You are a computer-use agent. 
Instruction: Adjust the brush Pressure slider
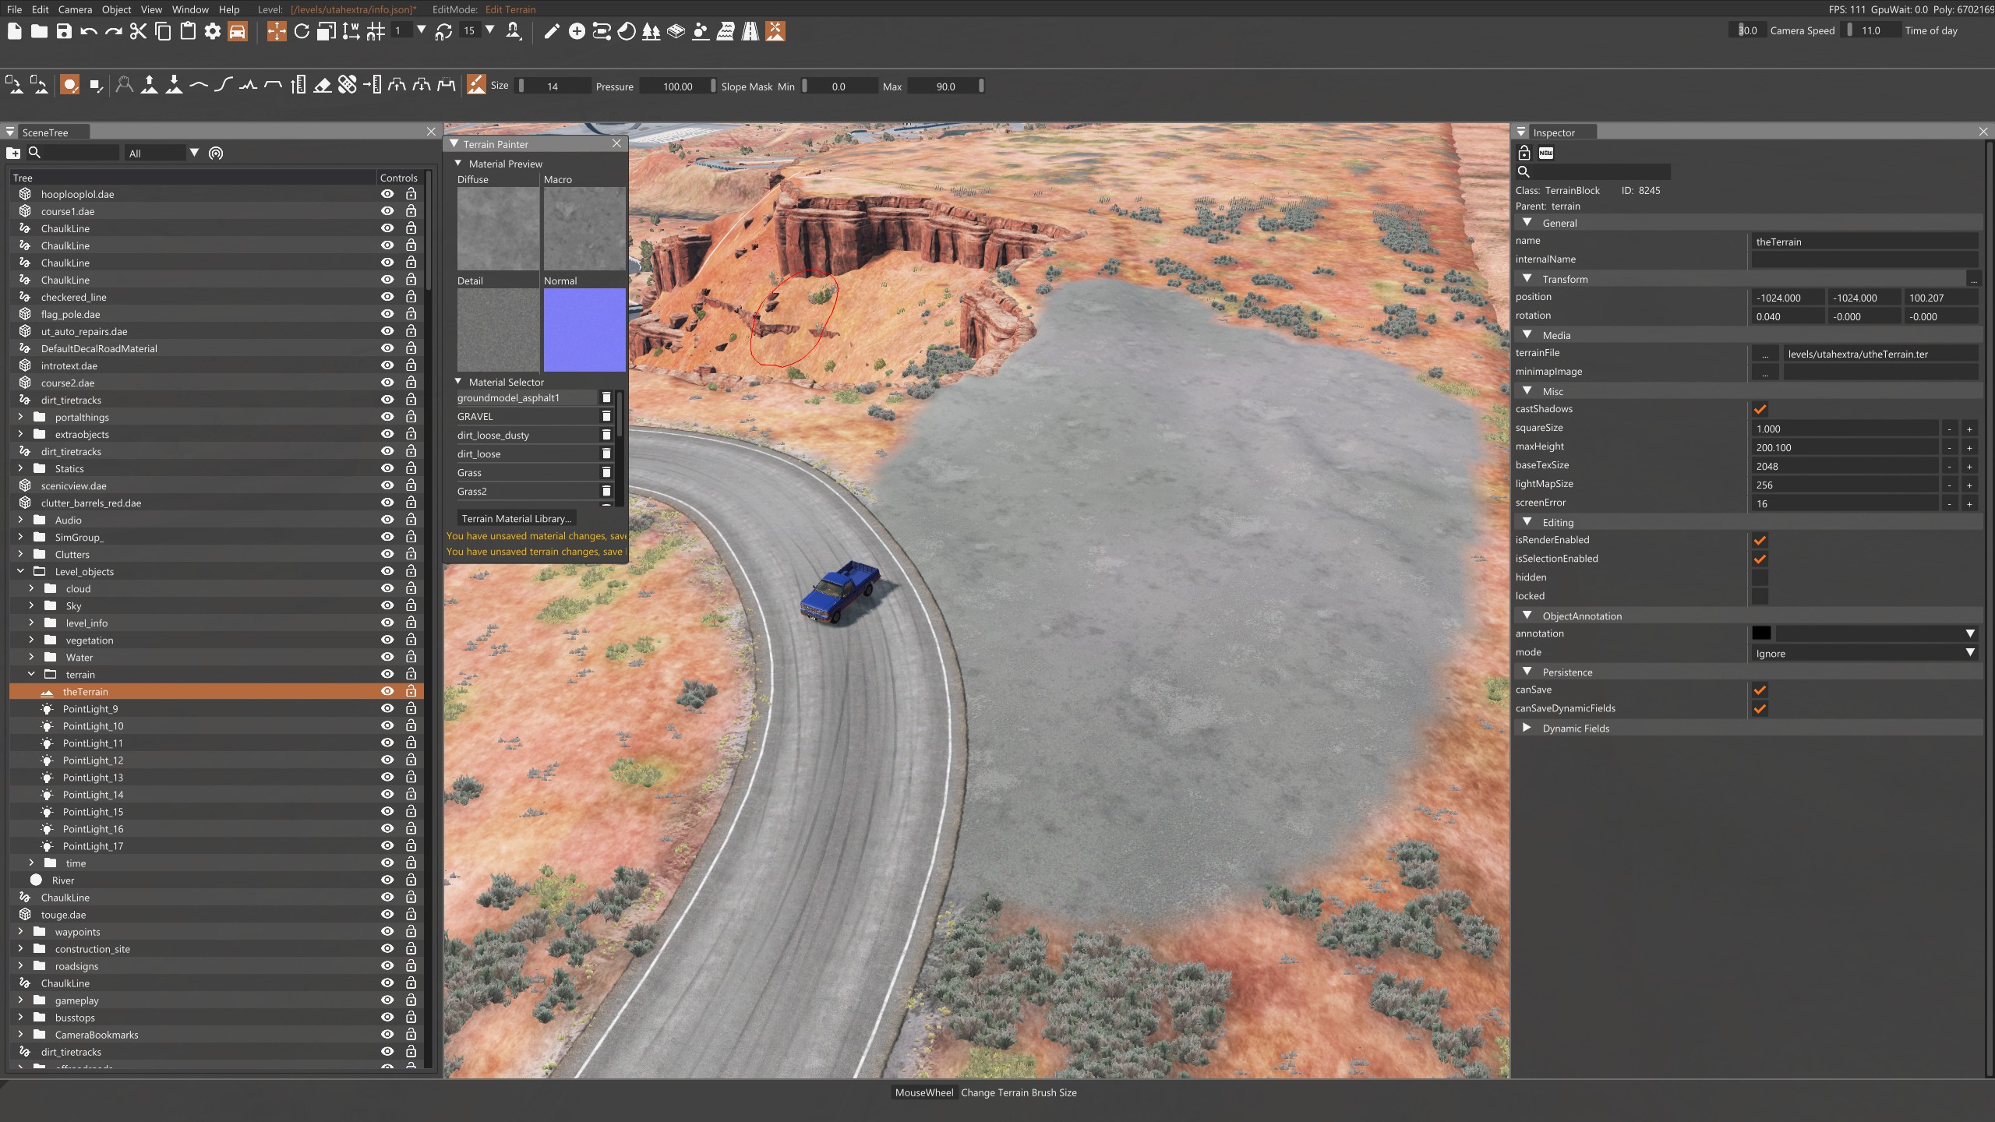677,86
